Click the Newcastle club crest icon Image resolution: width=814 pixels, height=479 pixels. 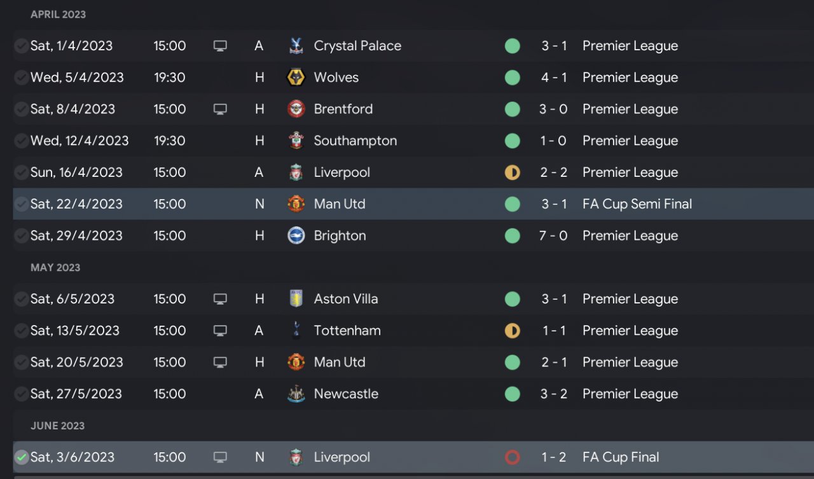(296, 394)
